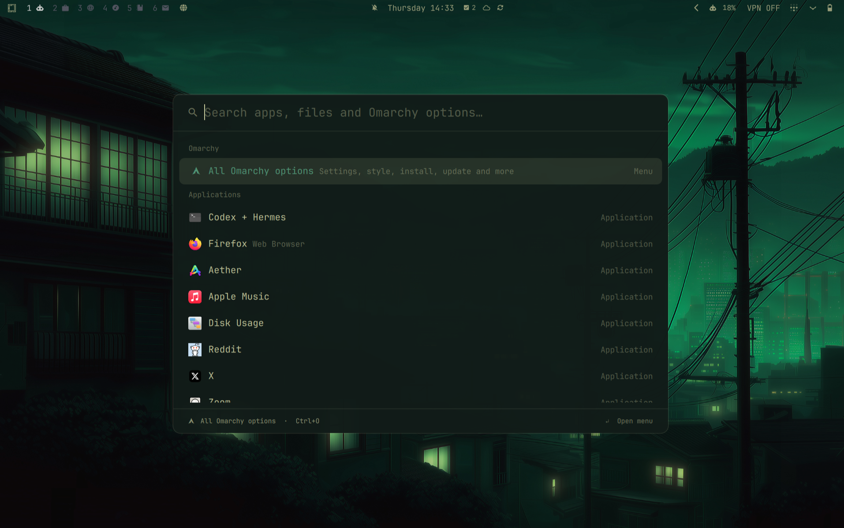Open Firefox Web Browser entry
844x528 pixels.
[420, 244]
